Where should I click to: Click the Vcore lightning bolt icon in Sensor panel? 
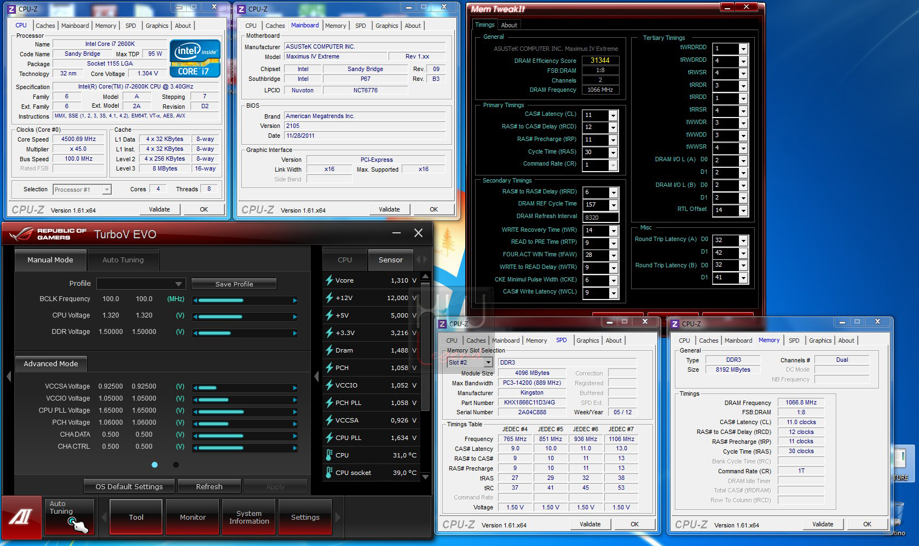point(330,280)
